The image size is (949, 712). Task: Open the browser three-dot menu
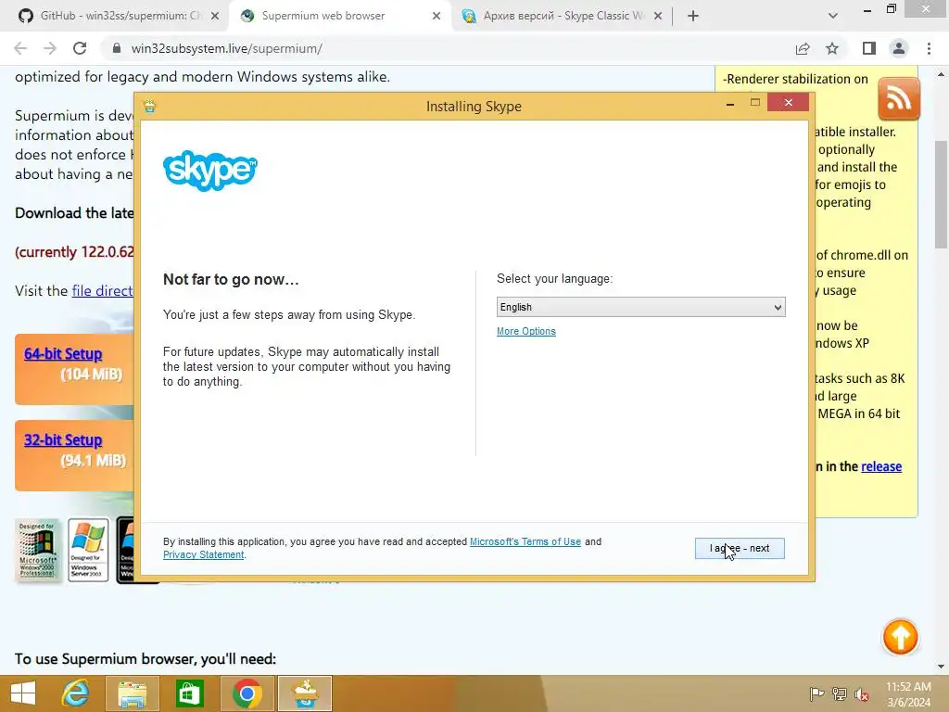point(929,48)
